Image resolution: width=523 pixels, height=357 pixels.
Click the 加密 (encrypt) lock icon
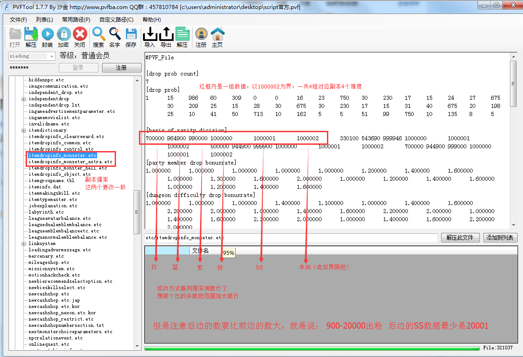(x=63, y=34)
